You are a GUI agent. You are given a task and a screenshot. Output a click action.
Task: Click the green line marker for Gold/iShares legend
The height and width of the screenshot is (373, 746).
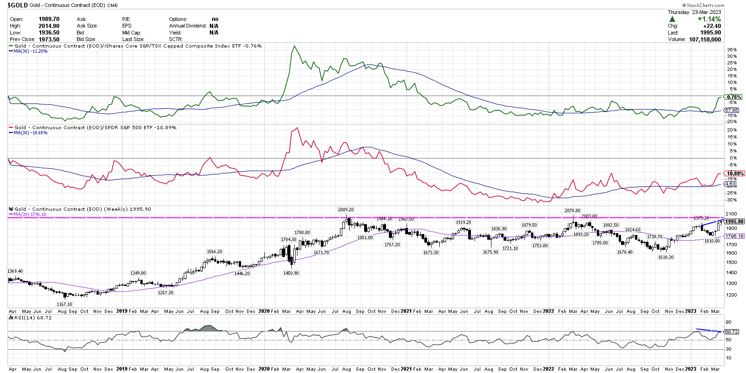click(x=11, y=46)
